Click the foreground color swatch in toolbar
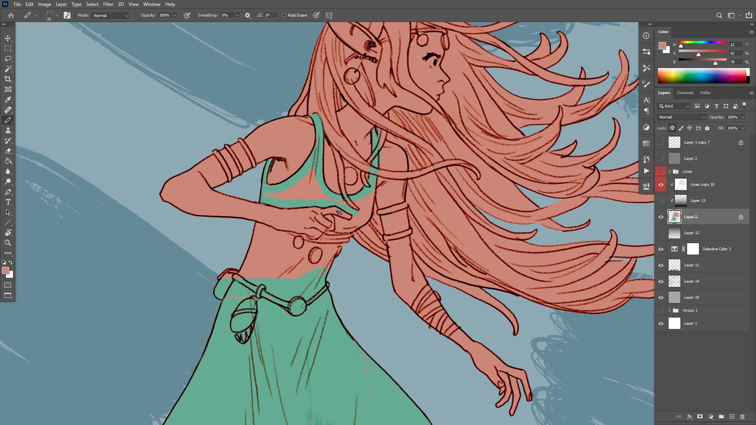Viewport: 756px width, 425px height. click(x=6, y=270)
